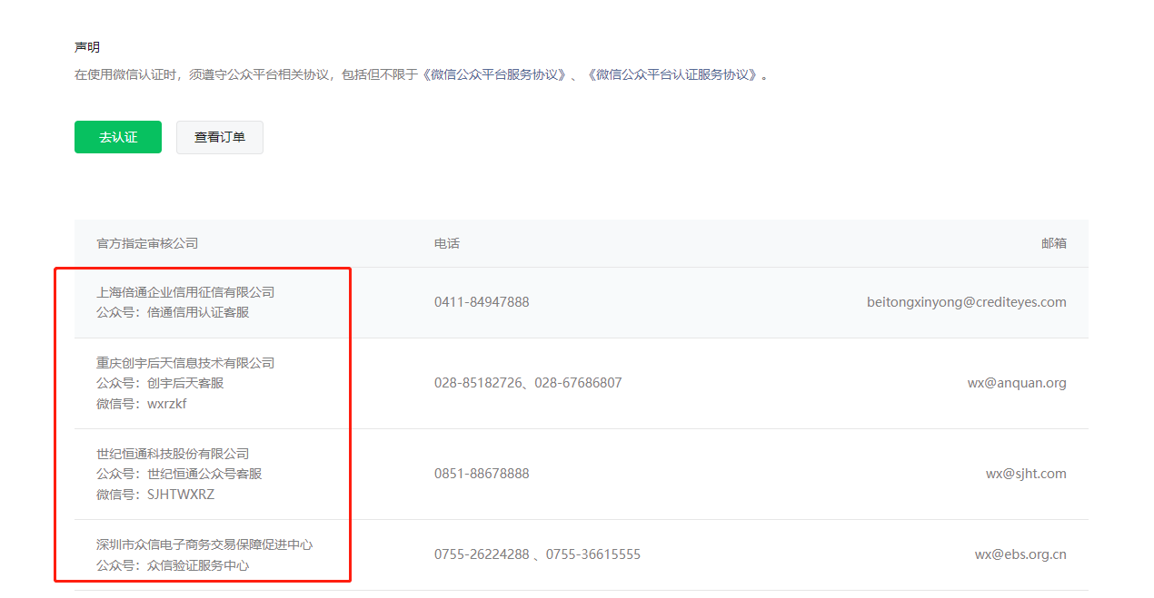Select email wx@ebs.org.cn
Image resolution: width=1154 pixels, height=598 pixels.
pyautogui.click(x=1020, y=554)
